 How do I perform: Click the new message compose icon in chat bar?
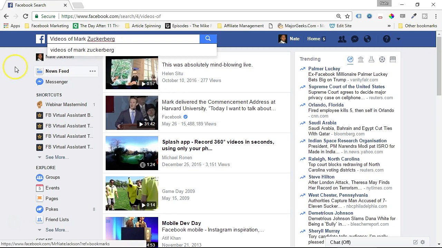coord(415,242)
